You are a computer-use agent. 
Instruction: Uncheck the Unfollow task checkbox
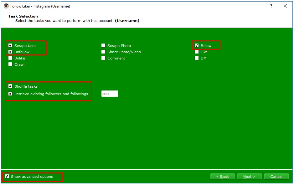click(x=10, y=52)
